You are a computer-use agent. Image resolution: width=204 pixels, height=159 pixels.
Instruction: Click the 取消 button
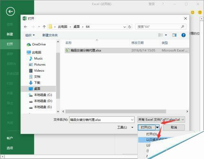tap(174, 128)
